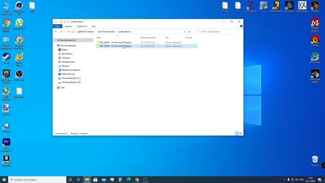Select Этот компьютер in navigation pane
Image resolution: width=325 pixels, height=183 pixels.
[x=68, y=45]
